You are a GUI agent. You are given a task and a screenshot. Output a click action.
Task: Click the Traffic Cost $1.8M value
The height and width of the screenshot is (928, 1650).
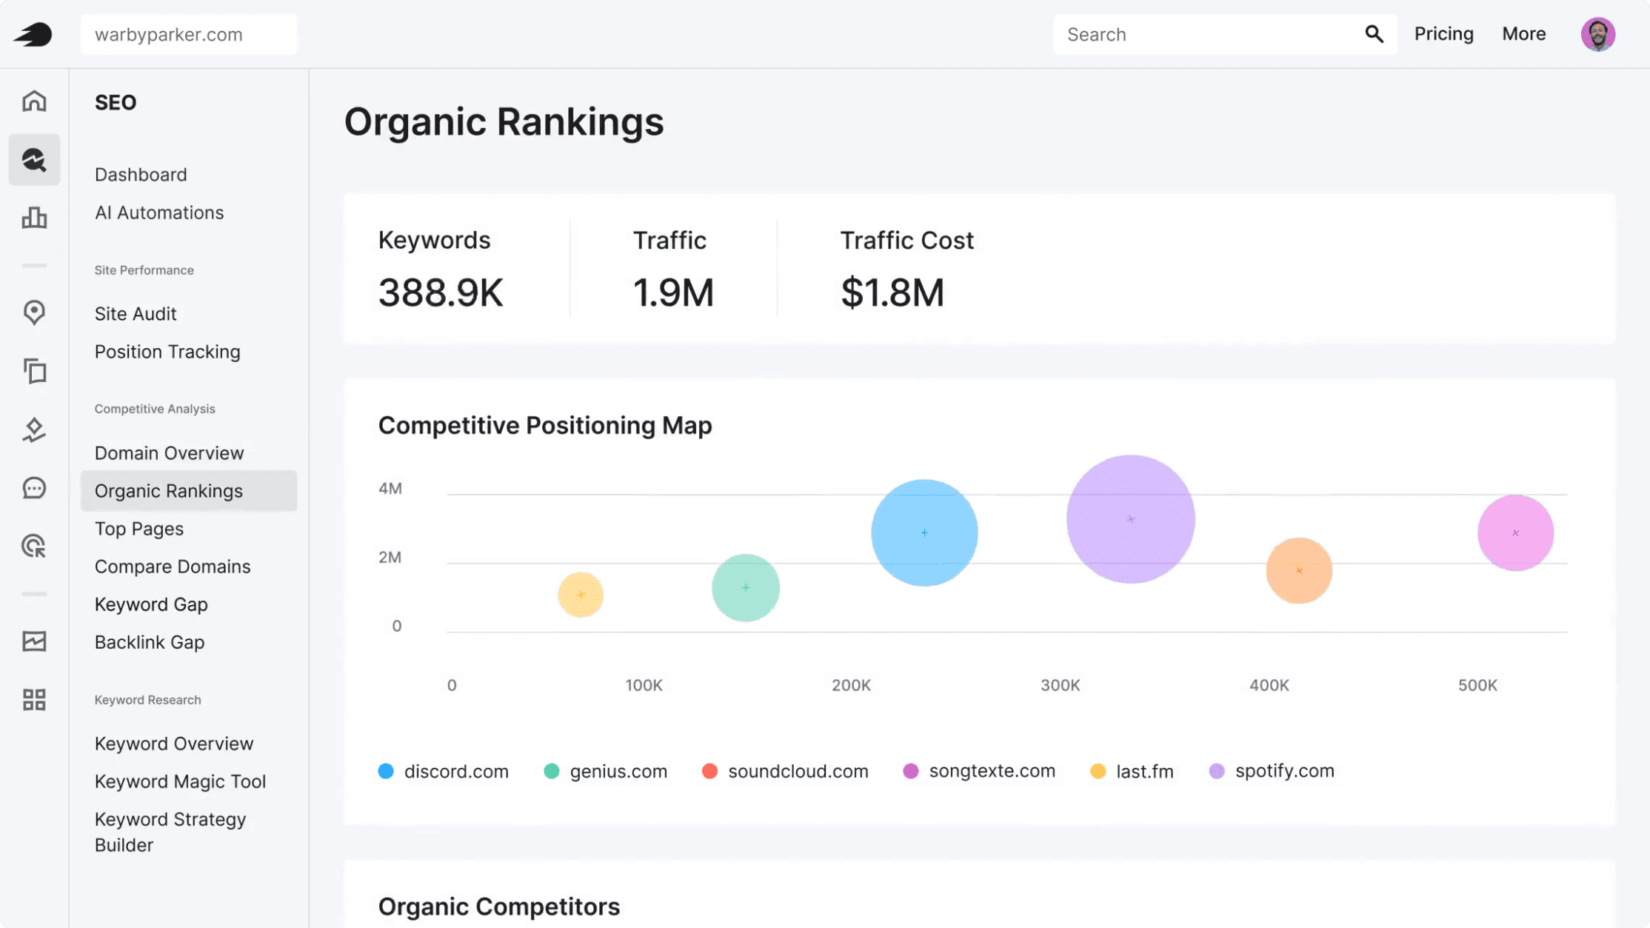coord(892,293)
